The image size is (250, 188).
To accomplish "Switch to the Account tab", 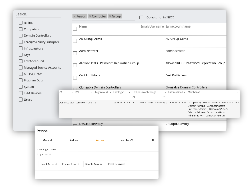I will [100, 140].
